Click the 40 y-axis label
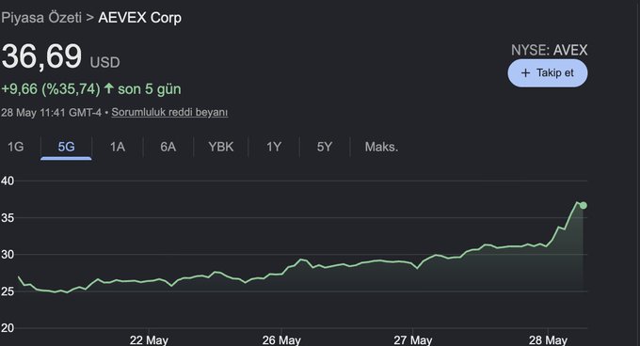 coord(8,181)
